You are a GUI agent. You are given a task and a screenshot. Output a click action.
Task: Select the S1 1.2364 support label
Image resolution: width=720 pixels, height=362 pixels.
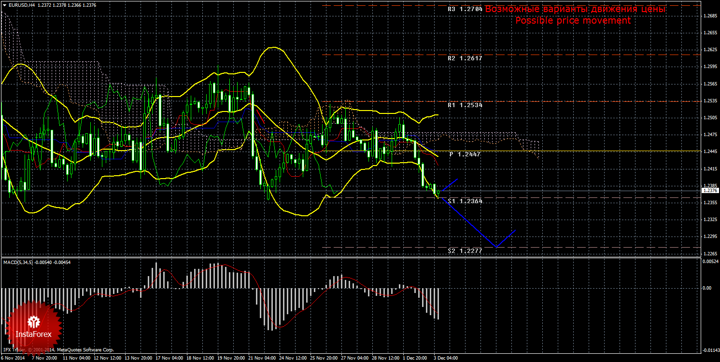pyautogui.click(x=465, y=201)
